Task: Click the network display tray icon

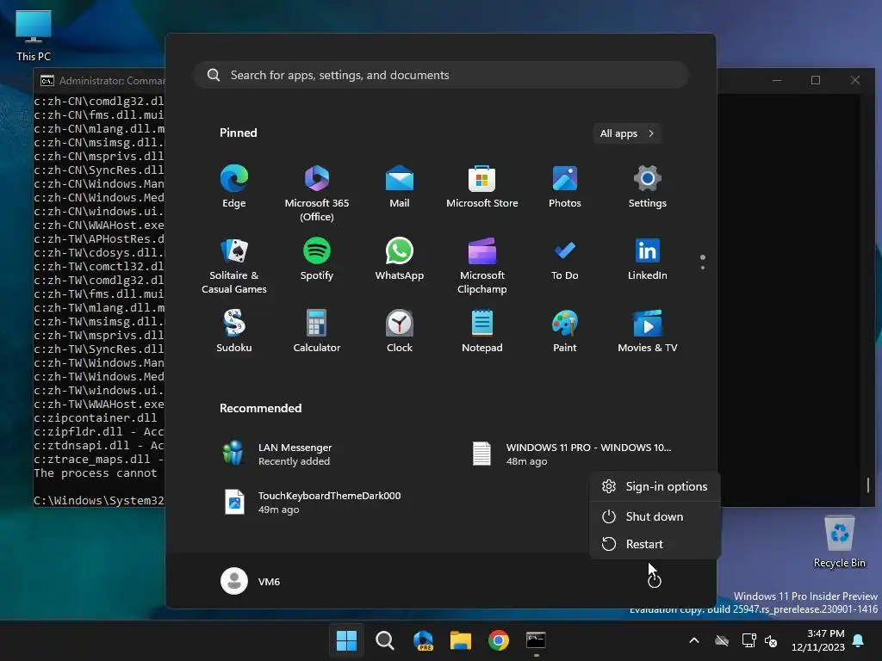Action: coord(748,640)
